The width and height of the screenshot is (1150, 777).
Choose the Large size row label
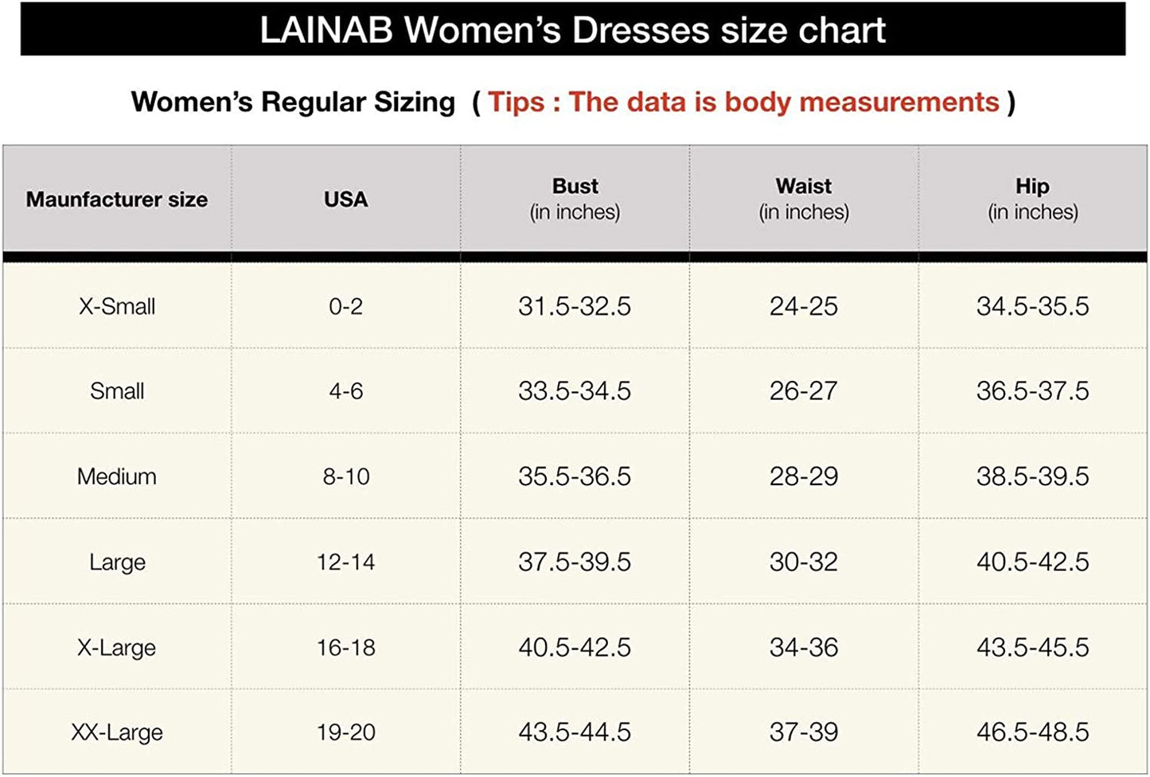coord(117,562)
